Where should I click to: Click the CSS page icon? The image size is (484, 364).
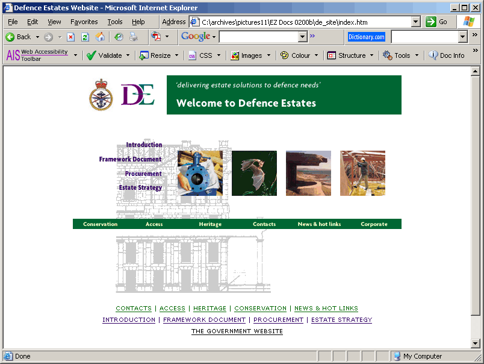[192, 55]
